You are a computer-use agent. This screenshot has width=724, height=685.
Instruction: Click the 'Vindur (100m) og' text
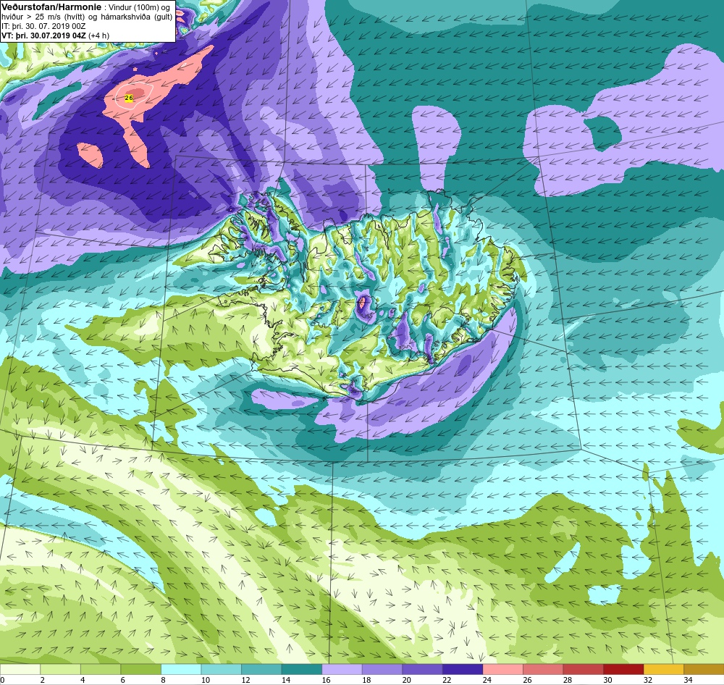click(x=139, y=7)
